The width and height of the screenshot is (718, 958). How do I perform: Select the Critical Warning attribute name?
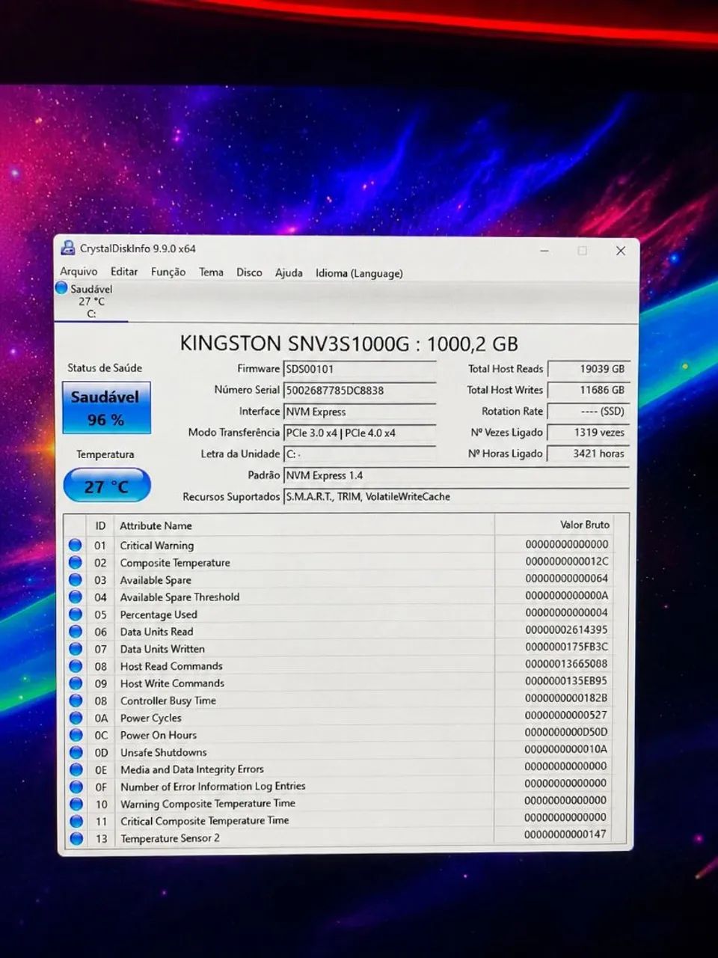[157, 545]
